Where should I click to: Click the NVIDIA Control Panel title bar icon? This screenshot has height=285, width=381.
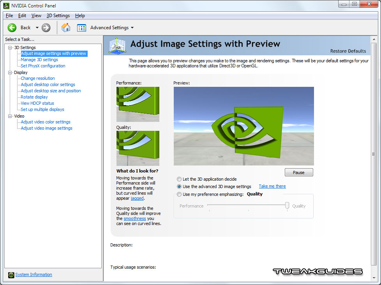point(6,5)
